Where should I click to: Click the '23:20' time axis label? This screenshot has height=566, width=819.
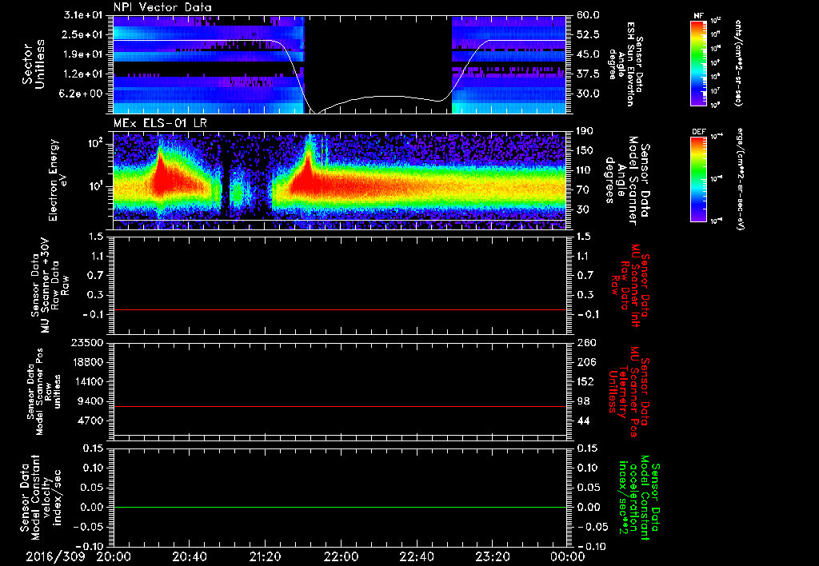[492, 556]
